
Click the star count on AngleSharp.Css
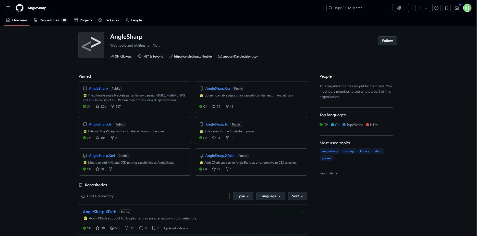click(216, 106)
